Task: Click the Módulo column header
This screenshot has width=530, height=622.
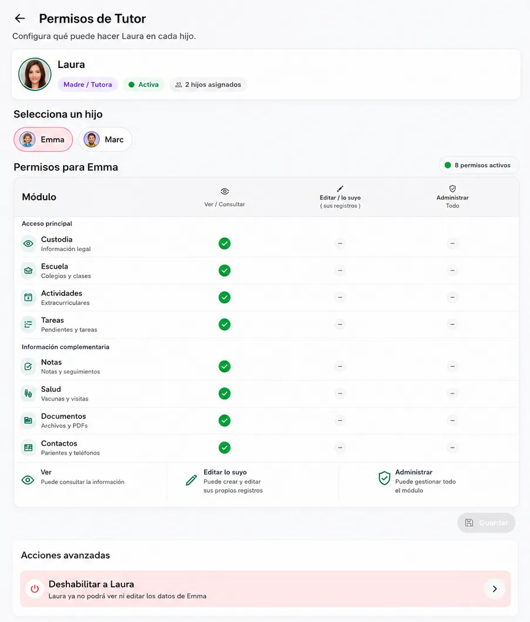Action: pos(39,197)
